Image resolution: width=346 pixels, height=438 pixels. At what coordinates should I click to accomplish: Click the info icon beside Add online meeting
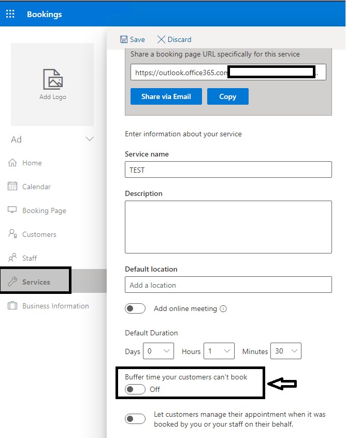(x=223, y=308)
